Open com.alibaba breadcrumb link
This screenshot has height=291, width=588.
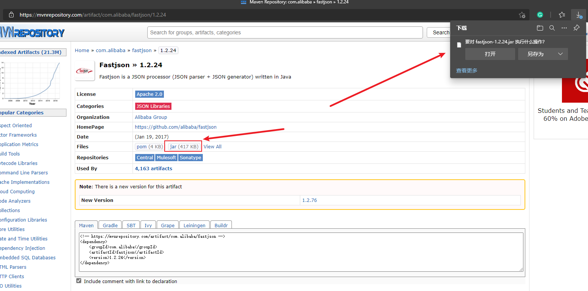click(111, 50)
